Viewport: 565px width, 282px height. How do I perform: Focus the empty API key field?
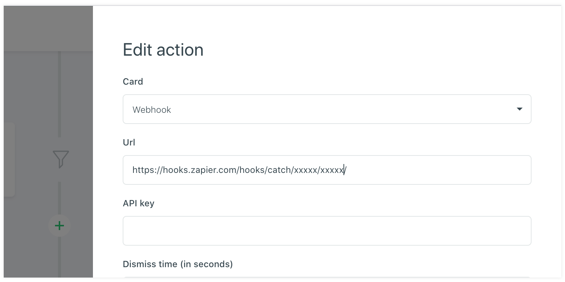326,231
